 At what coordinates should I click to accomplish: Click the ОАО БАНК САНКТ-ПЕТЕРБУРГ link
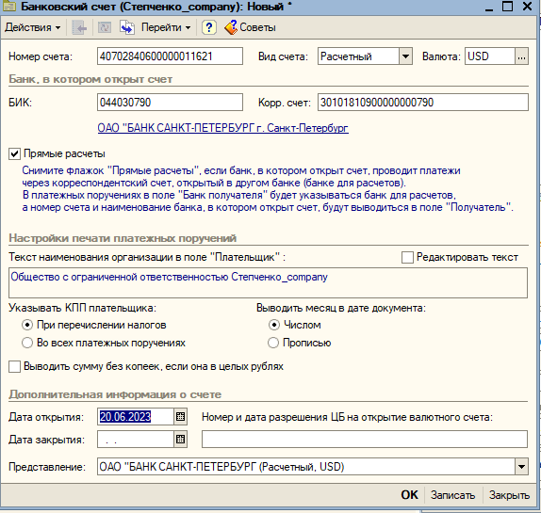222,128
